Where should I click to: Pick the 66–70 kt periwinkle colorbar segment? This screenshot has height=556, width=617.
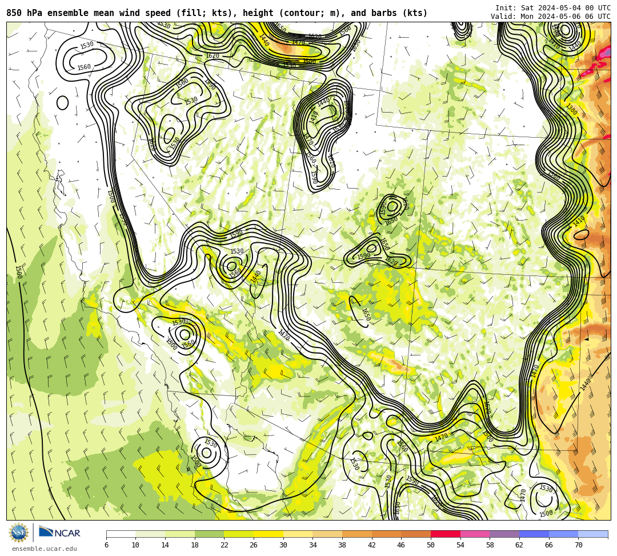click(x=563, y=534)
